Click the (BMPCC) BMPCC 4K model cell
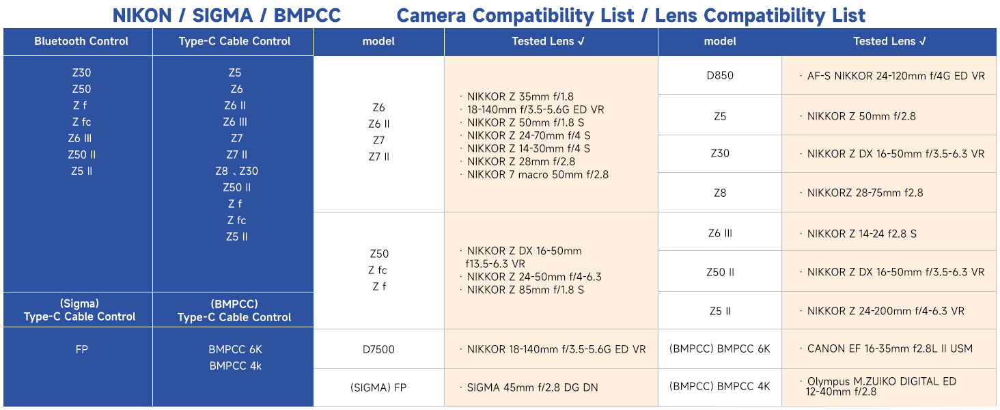1000x410 pixels. click(x=720, y=387)
